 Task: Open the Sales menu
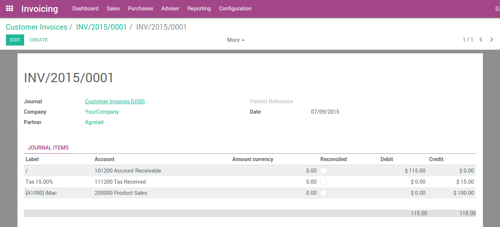pyautogui.click(x=113, y=9)
